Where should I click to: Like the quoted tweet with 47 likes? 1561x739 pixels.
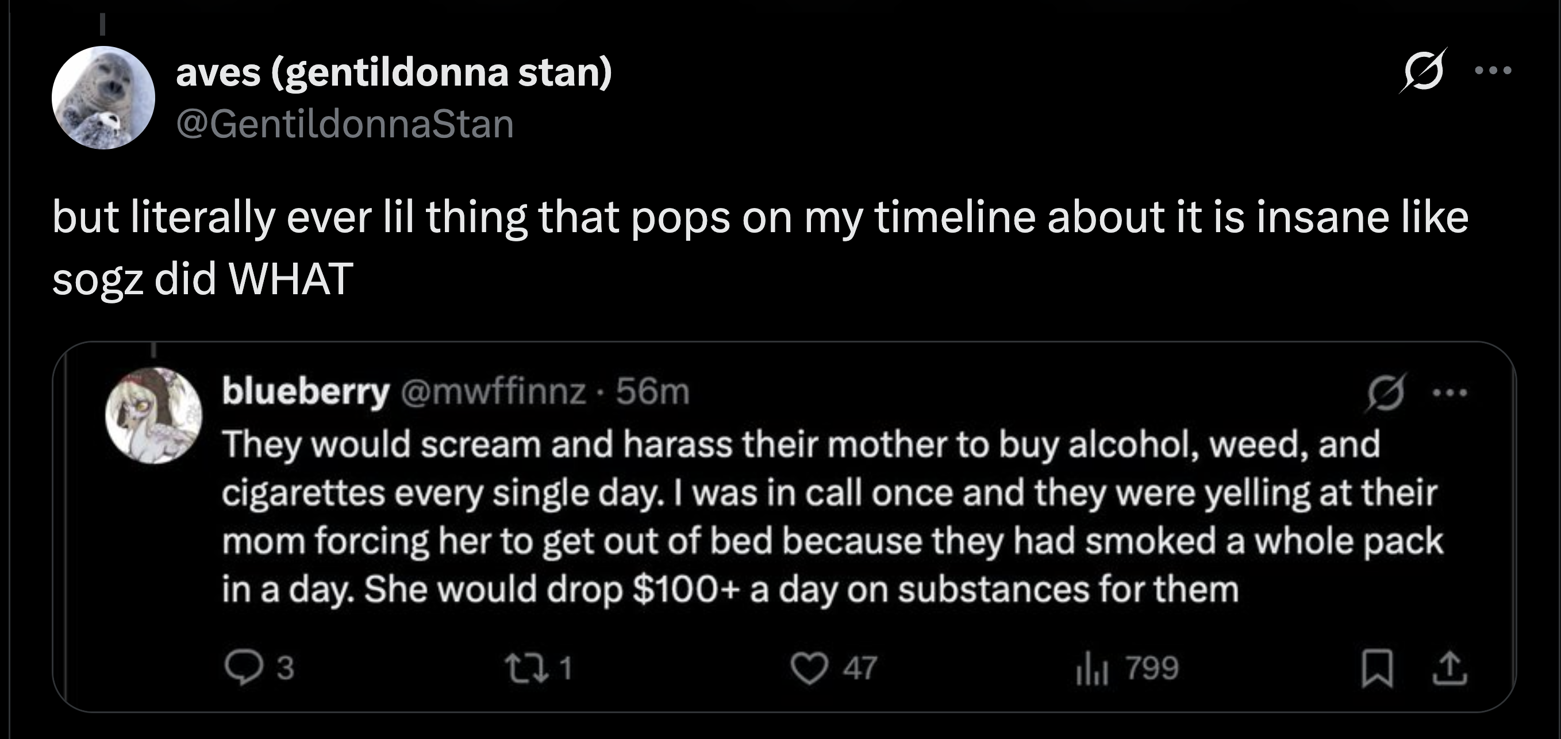click(809, 669)
